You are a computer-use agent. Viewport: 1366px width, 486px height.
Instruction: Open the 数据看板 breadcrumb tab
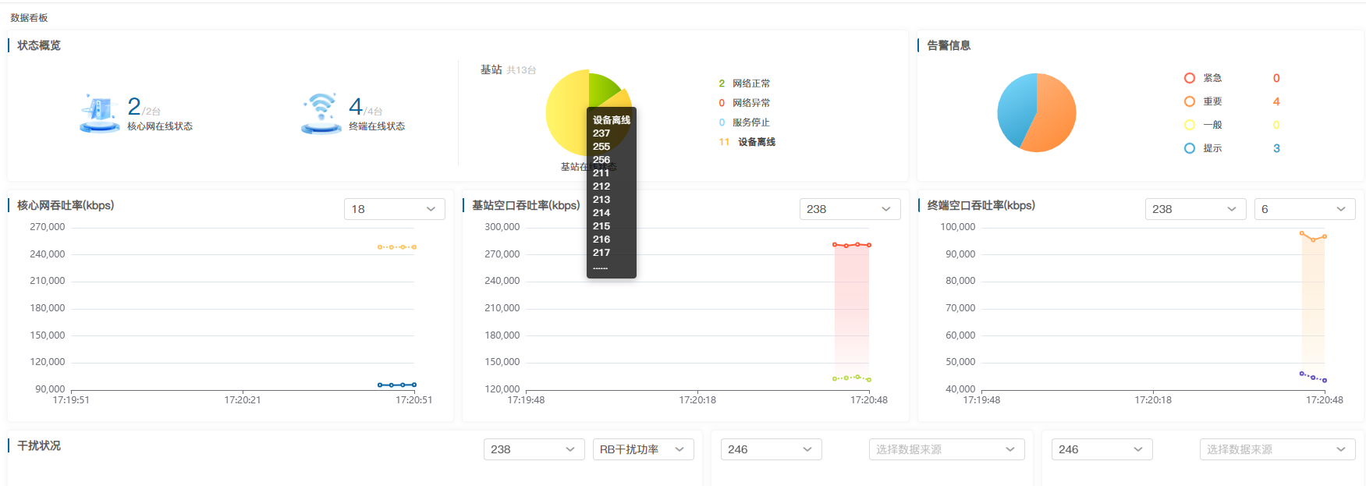click(29, 17)
